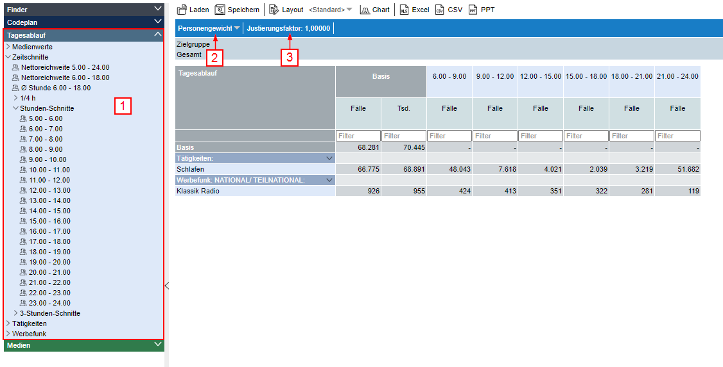
Task: Open the Layout settings icon
Action: coord(274,10)
